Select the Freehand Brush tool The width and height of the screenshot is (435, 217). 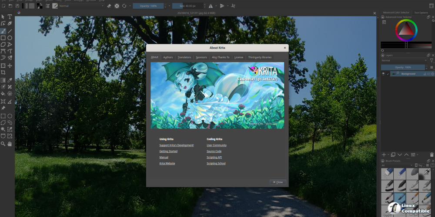coord(3,31)
